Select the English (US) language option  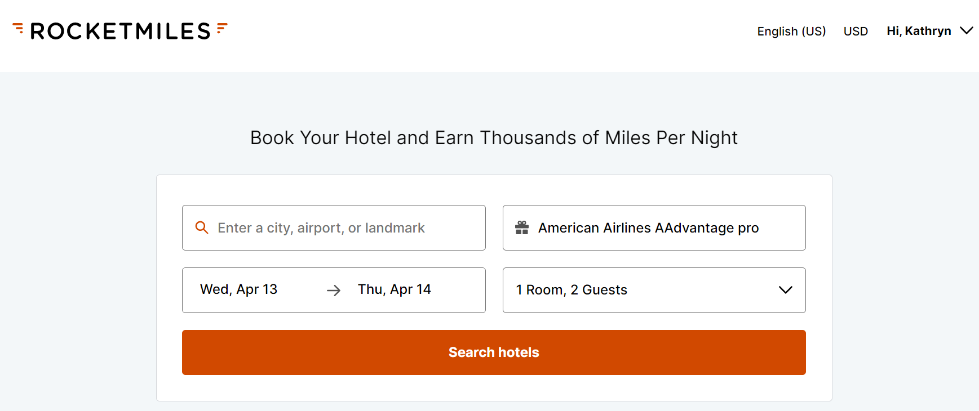coord(791,32)
